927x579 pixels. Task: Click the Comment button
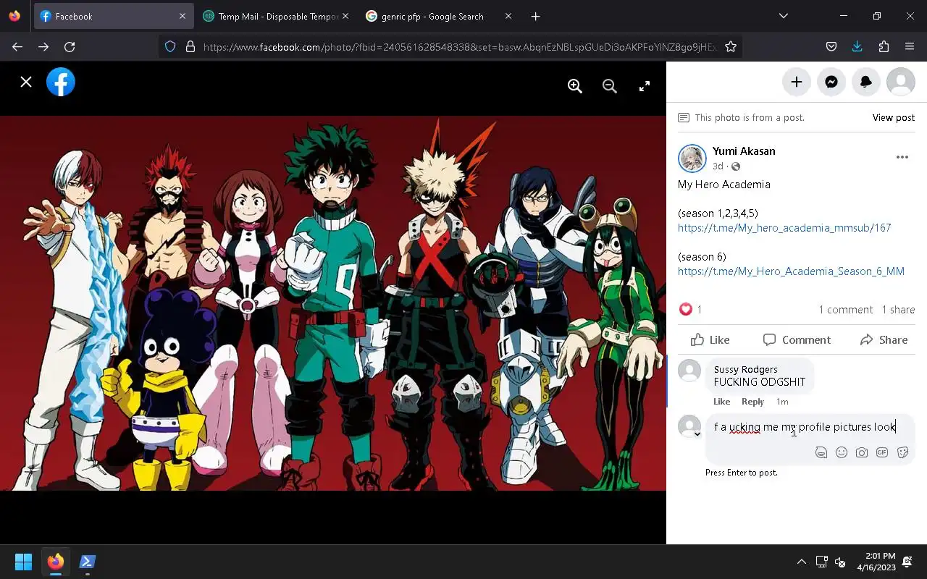[x=797, y=340]
